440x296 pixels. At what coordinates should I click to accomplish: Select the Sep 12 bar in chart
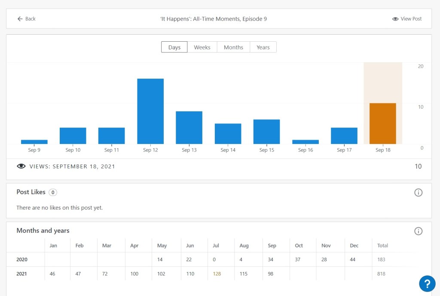click(x=150, y=111)
